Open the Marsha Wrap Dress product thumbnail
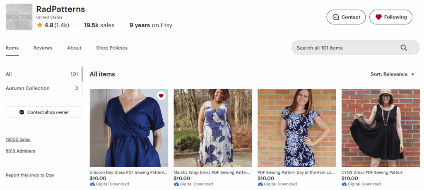Viewport: 424px width, 190px height. tap(213, 128)
